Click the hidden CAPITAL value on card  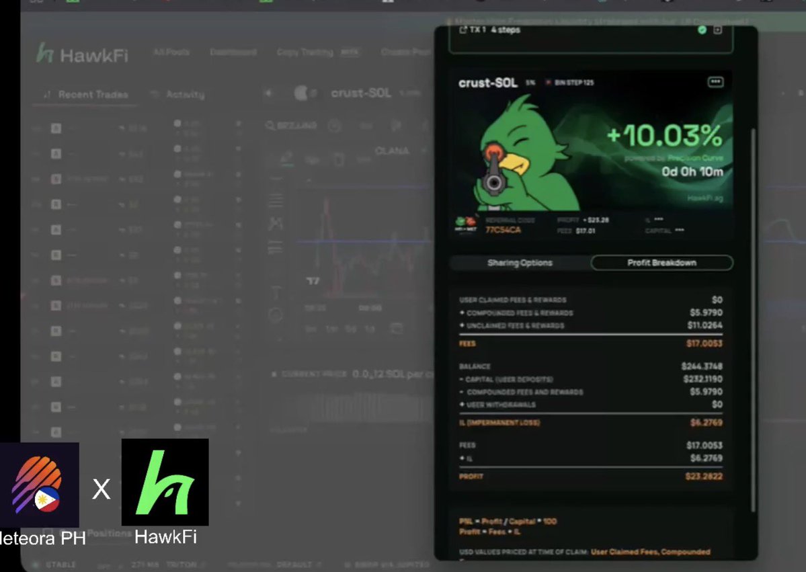point(679,231)
